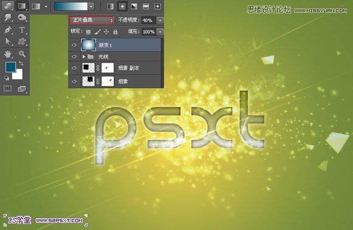Viewport: 353px width, 230px height.
Task: Select the Pen tool
Action: [8, 30]
